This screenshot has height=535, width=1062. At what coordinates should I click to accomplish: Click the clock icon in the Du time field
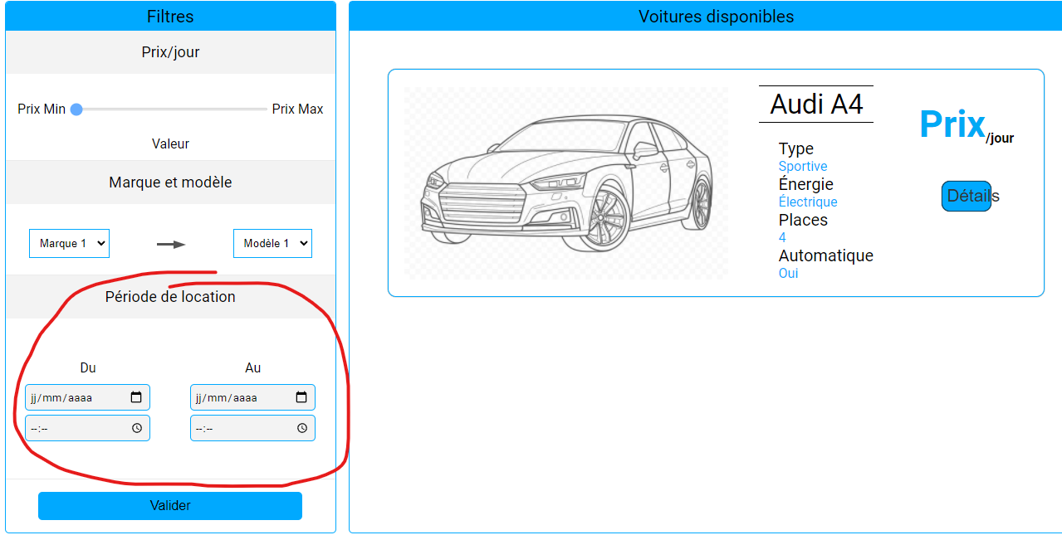(136, 428)
